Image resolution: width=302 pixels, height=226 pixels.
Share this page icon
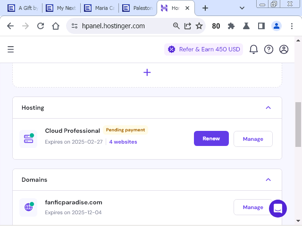(188, 26)
